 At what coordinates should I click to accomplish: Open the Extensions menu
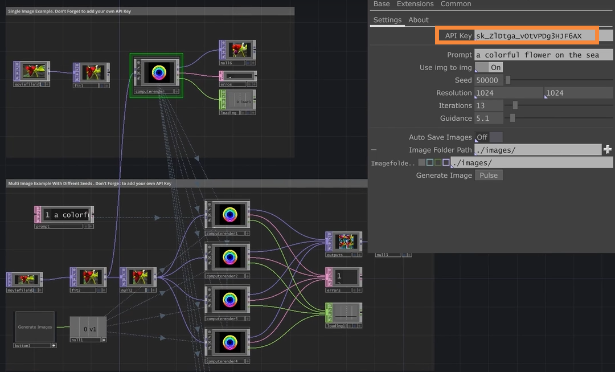click(x=415, y=4)
